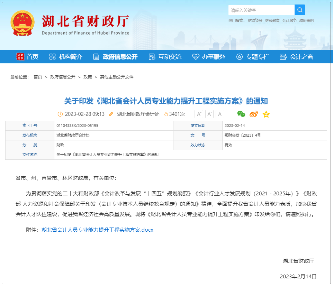Click the chain link icon before 湖北省财政厅会计处
This screenshot has width=333, height=287.
(x=110, y=114)
